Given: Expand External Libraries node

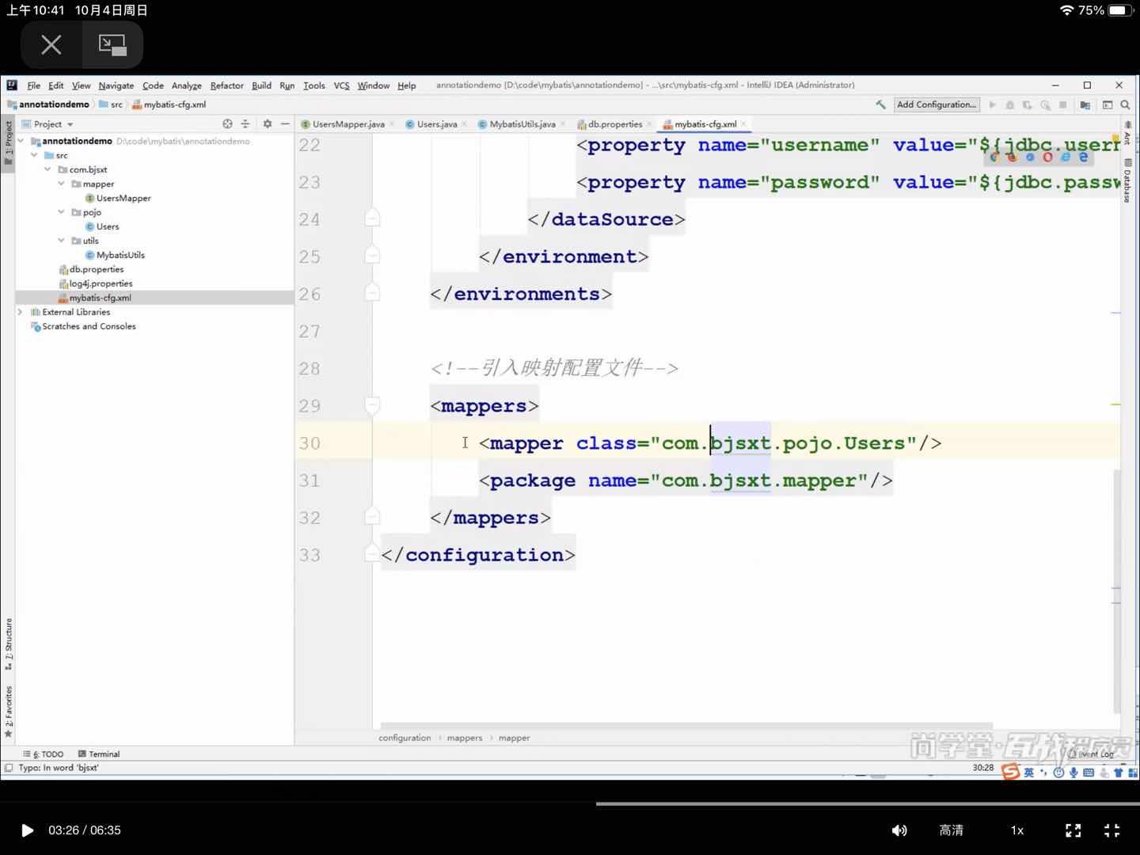Looking at the screenshot, I should (x=21, y=312).
